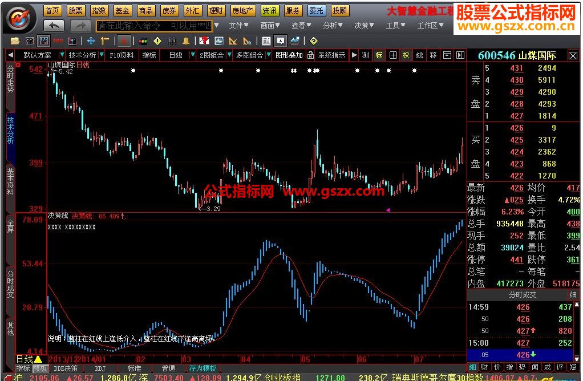The image size is (583, 381).
Task: Click the alarm bell icon
Action: pos(186,41)
